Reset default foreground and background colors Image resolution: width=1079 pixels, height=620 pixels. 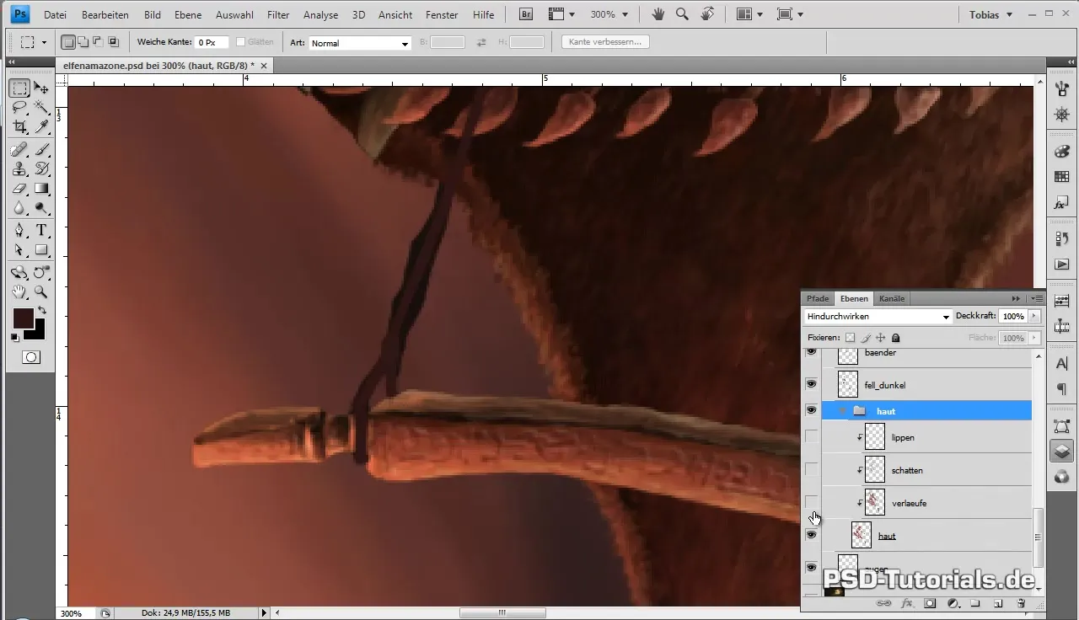(x=15, y=338)
